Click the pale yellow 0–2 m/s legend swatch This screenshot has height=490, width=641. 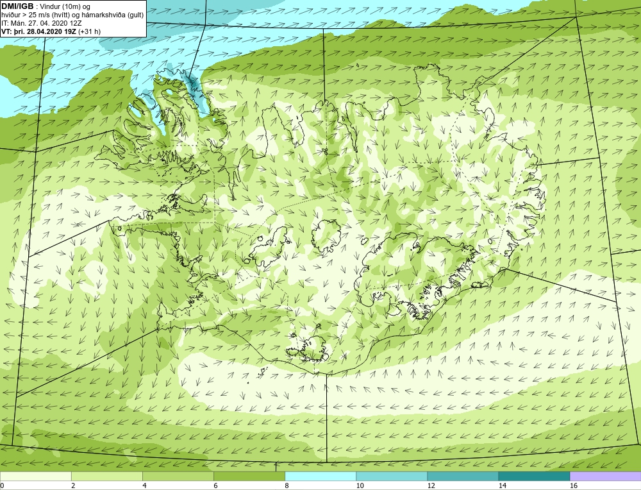point(35,476)
